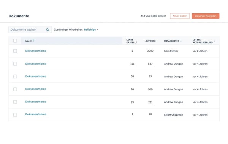Select the Sam Mimier cell
This screenshot has height=144, width=228.
(171, 51)
